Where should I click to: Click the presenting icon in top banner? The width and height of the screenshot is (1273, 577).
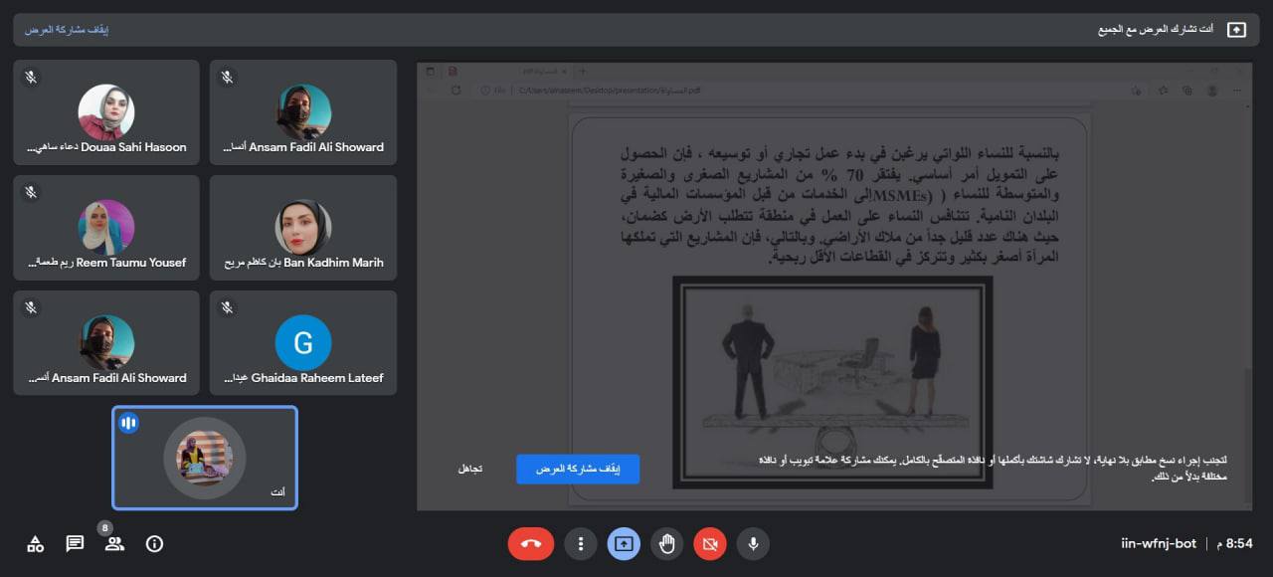tap(1236, 30)
